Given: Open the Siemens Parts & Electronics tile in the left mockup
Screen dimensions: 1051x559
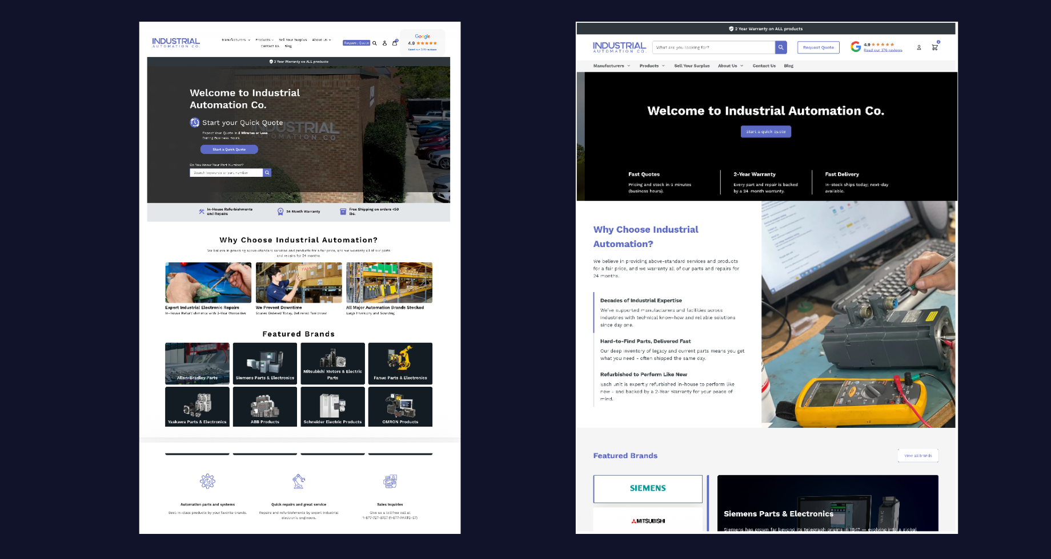Looking at the screenshot, I should (x=265, y=363).
